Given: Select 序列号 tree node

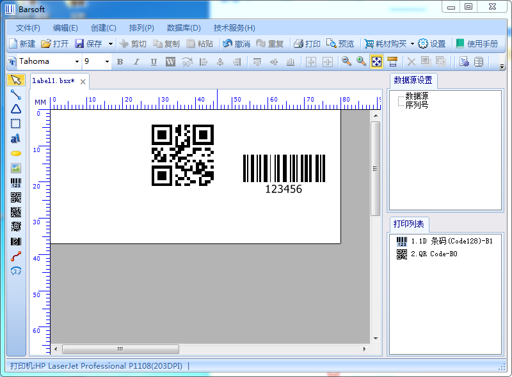Looking at the screenshot, I should point(417,105).
